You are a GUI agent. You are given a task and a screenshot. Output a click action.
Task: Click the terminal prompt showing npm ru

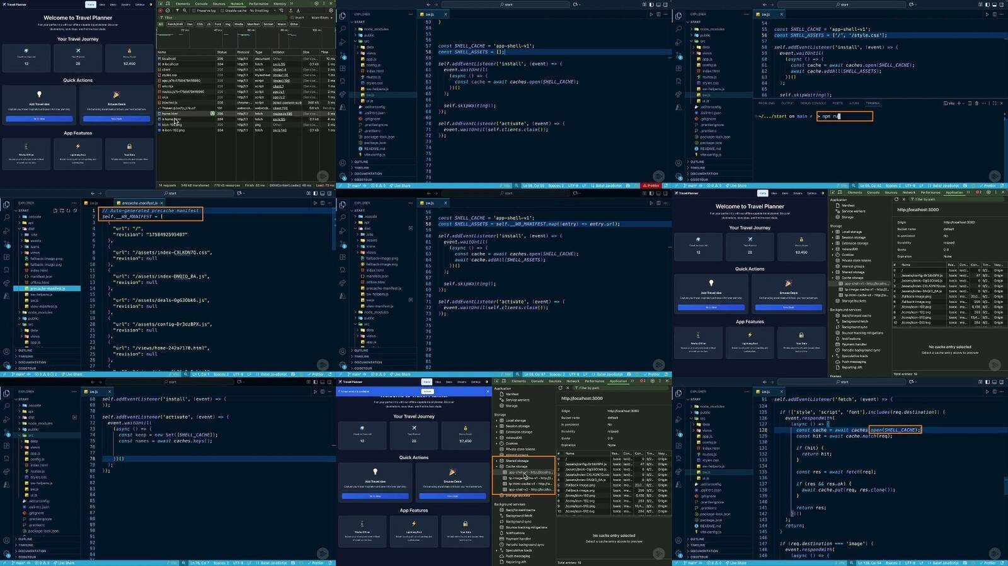[x=844, y=116]
